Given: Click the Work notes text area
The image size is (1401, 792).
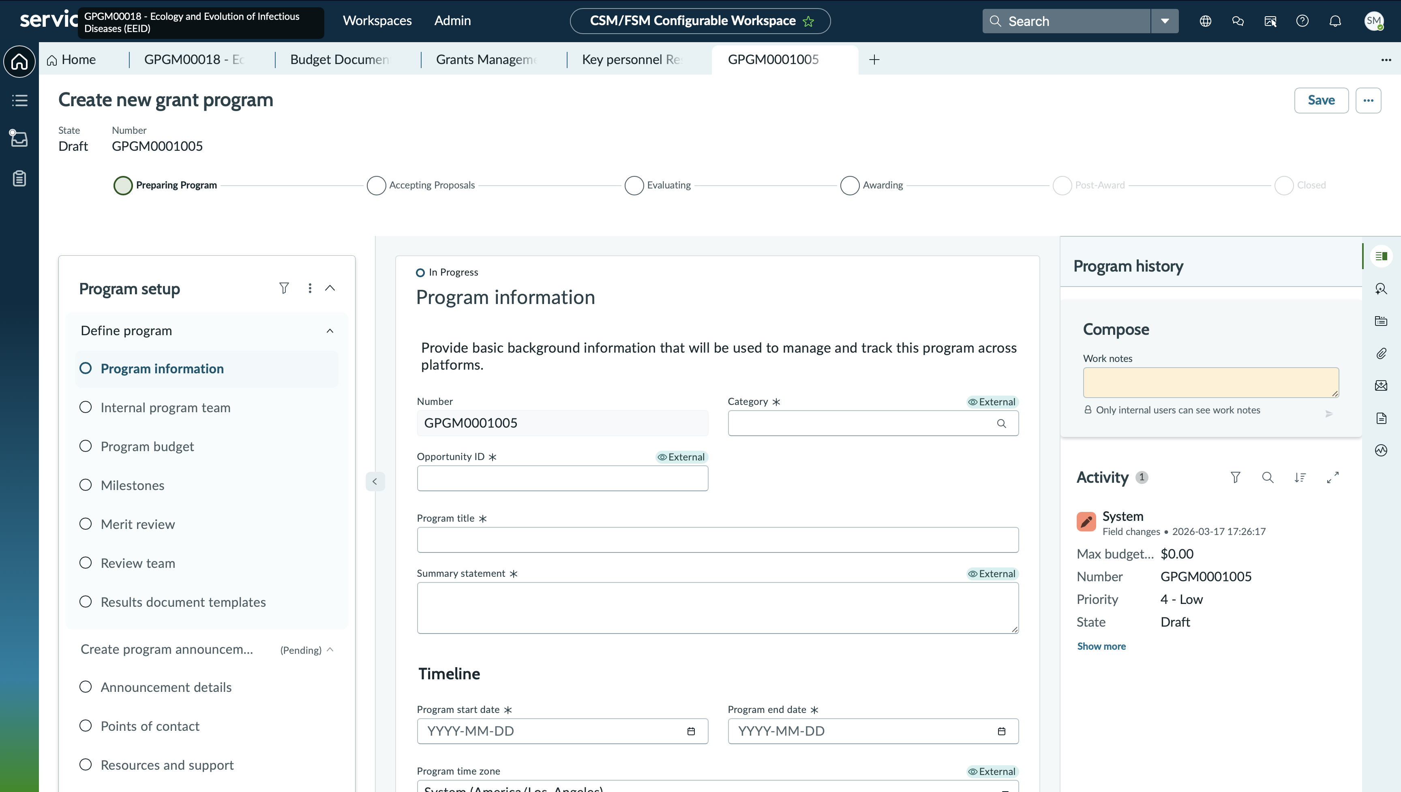Looking at the screenshot, I should 1210,382.
